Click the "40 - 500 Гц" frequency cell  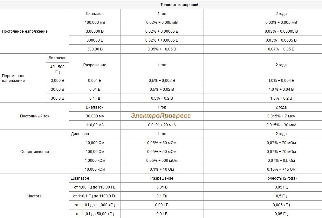click(x=57, y=69)
